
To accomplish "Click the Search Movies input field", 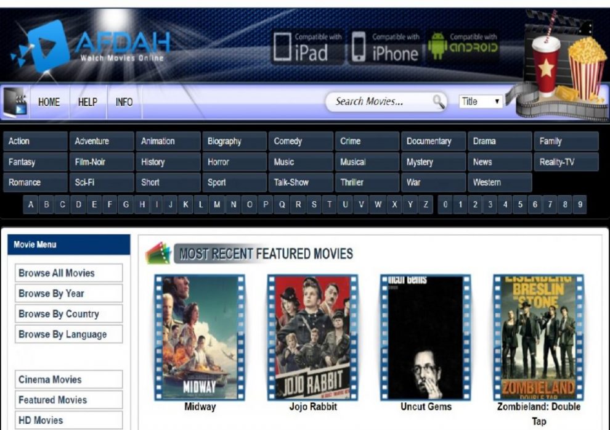I will (386, 102).
